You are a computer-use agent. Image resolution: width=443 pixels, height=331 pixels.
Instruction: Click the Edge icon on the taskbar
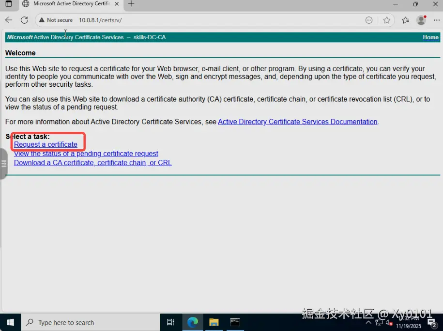[x=193, y=322]
